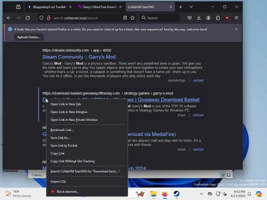The width and height of the screenshot is (267, 200).
Task: Open cached link for Giveaway Download Basket result
Action: [198, 115]
